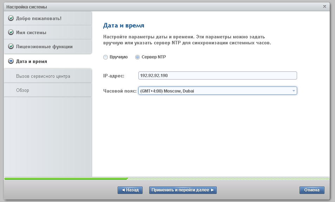Click the checkmark icon beside Добро пожаловать!
Screen dimensions: 335x202
pyautogui.click(x=11, y=18)
